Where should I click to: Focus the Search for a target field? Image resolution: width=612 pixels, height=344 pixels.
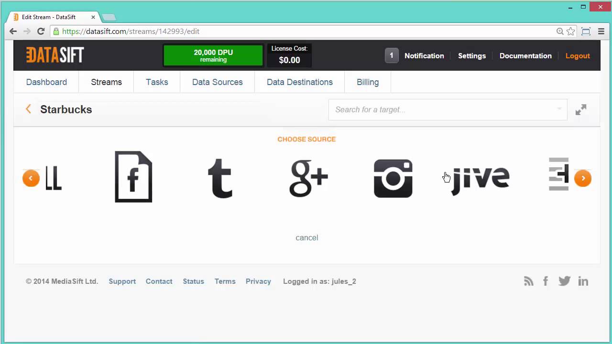point(448,109)
